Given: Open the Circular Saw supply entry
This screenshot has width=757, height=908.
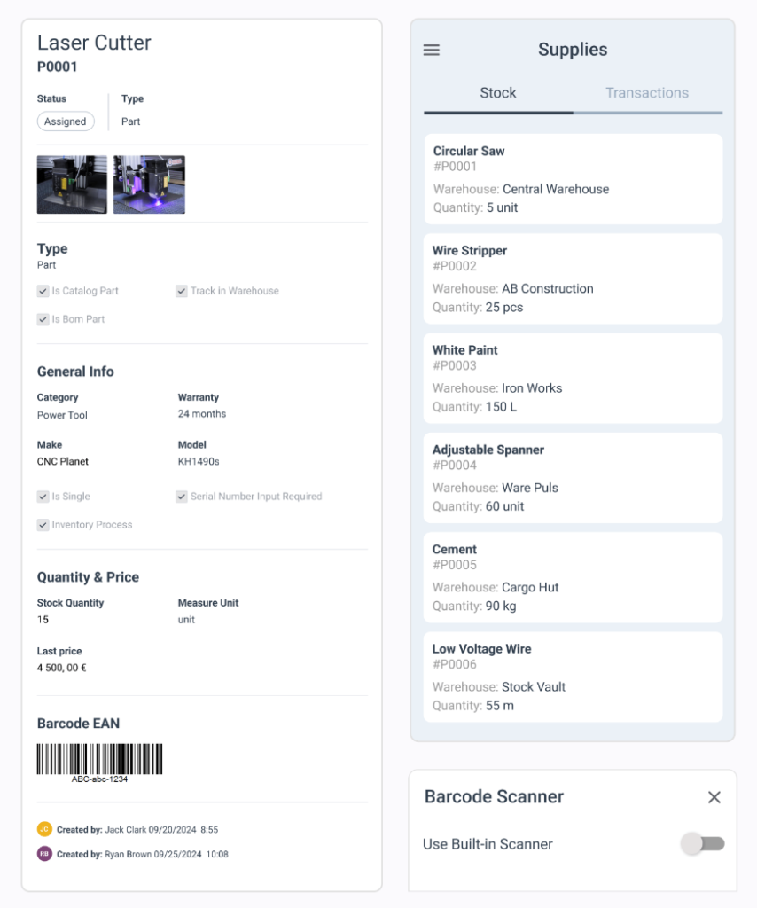Looking at the screenshot, I should coord(573,178).
